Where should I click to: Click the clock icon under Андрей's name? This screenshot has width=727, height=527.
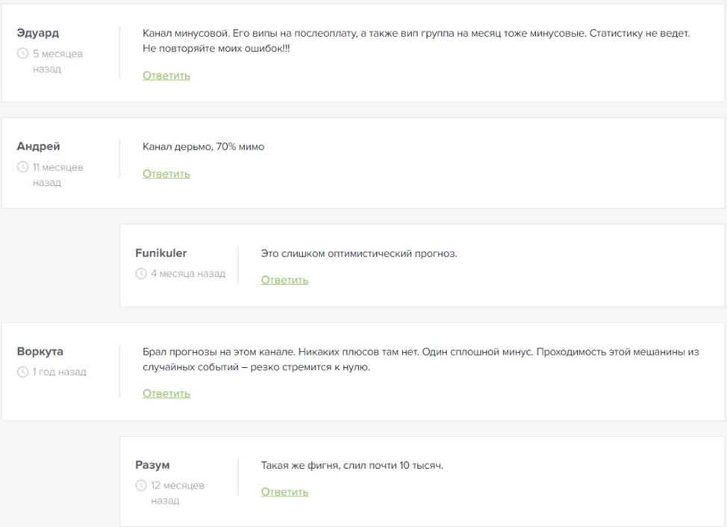coord(22,167)
